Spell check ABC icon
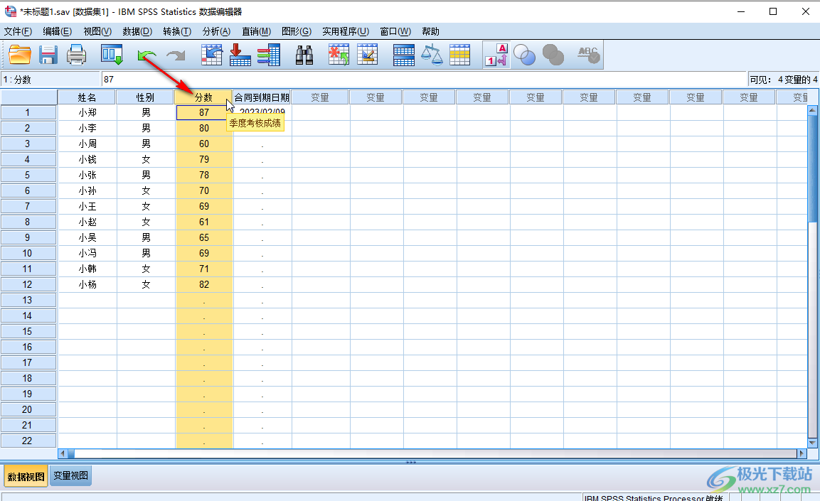The image size is (820, 501). [x=588, y=55]
